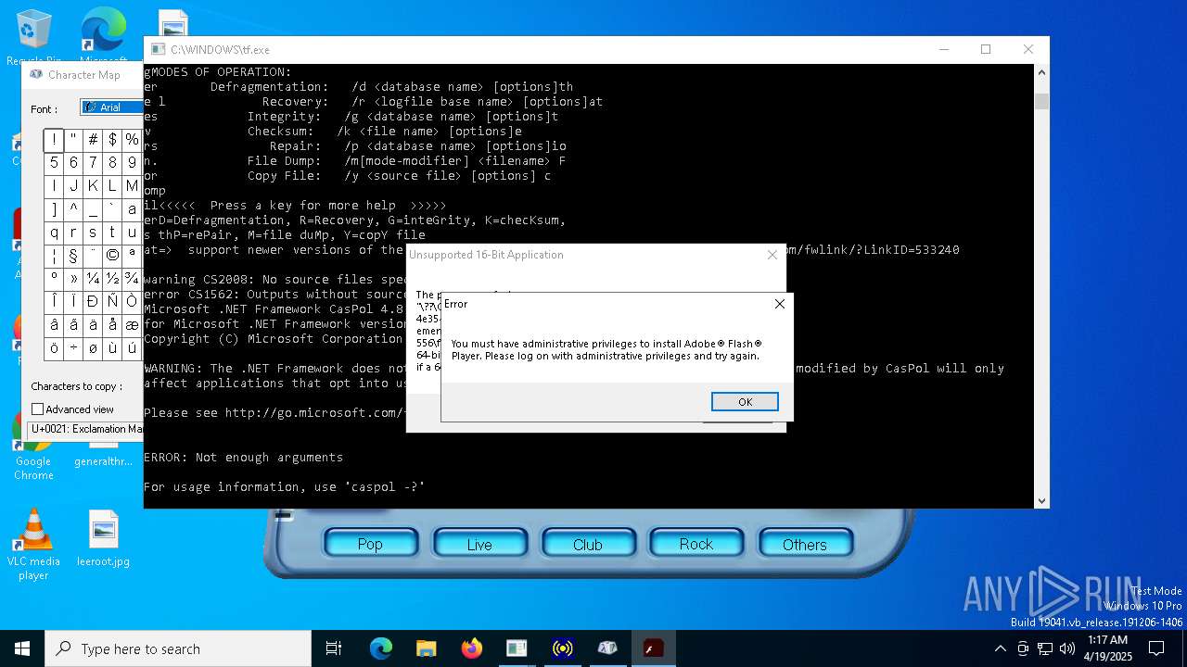Pick the $ character in Character Map
Screen dimensions: 1187x667
point(112,140)
